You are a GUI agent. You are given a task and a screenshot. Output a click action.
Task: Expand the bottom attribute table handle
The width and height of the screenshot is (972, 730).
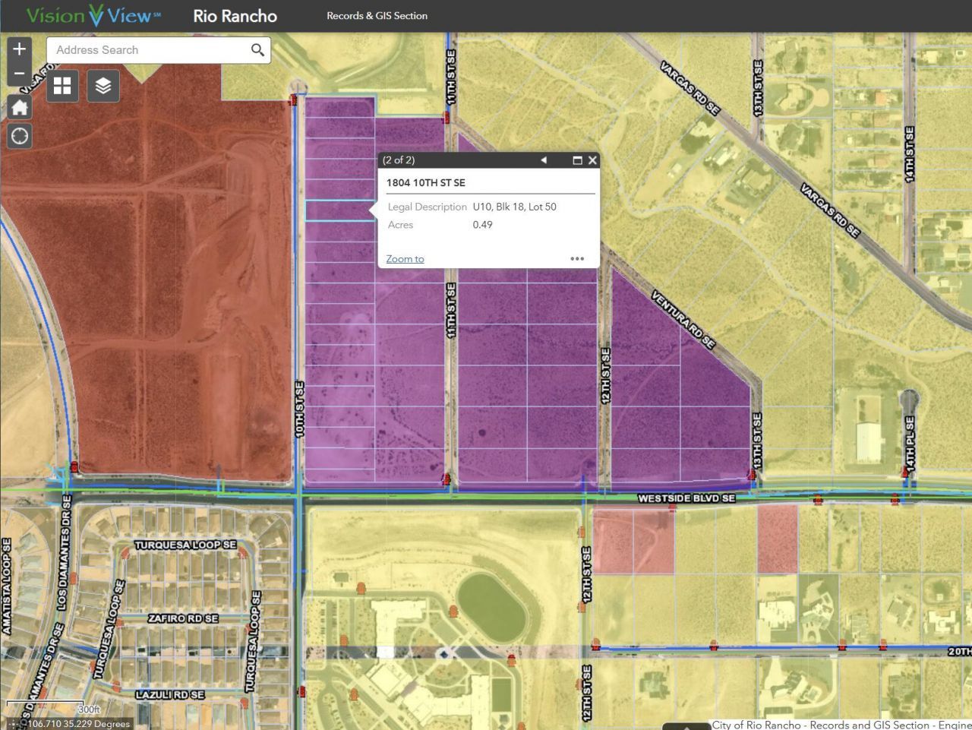click(686, 726)
